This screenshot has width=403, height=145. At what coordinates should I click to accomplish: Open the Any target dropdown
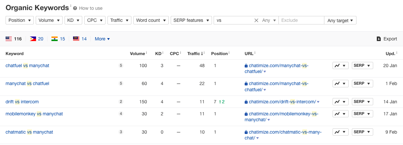point(340,20)
